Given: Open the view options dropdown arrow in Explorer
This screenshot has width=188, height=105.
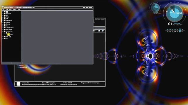Looking at the screenshot, I should click(x=96, y=31).
